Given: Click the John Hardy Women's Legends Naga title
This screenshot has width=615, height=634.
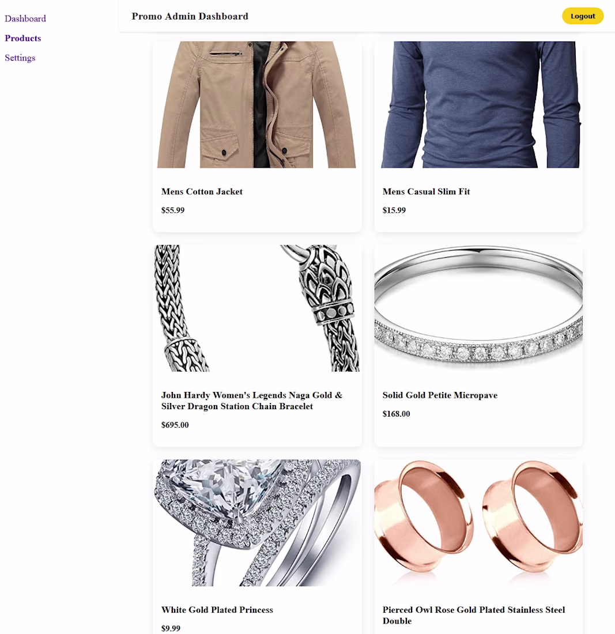Looking at the screenshot, I should click(252, 401).
